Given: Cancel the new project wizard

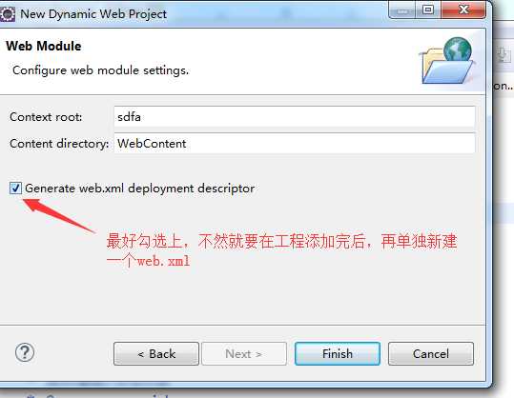Looking at the screenshot, I should [431, 354].
